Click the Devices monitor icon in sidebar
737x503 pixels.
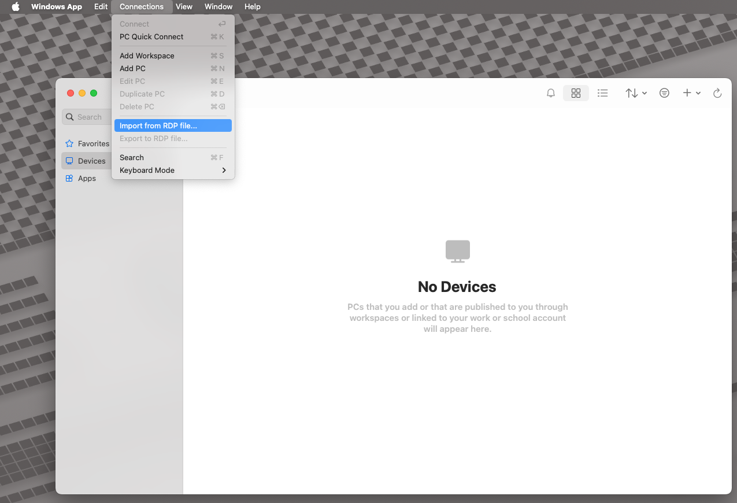(x=69, y=161)
